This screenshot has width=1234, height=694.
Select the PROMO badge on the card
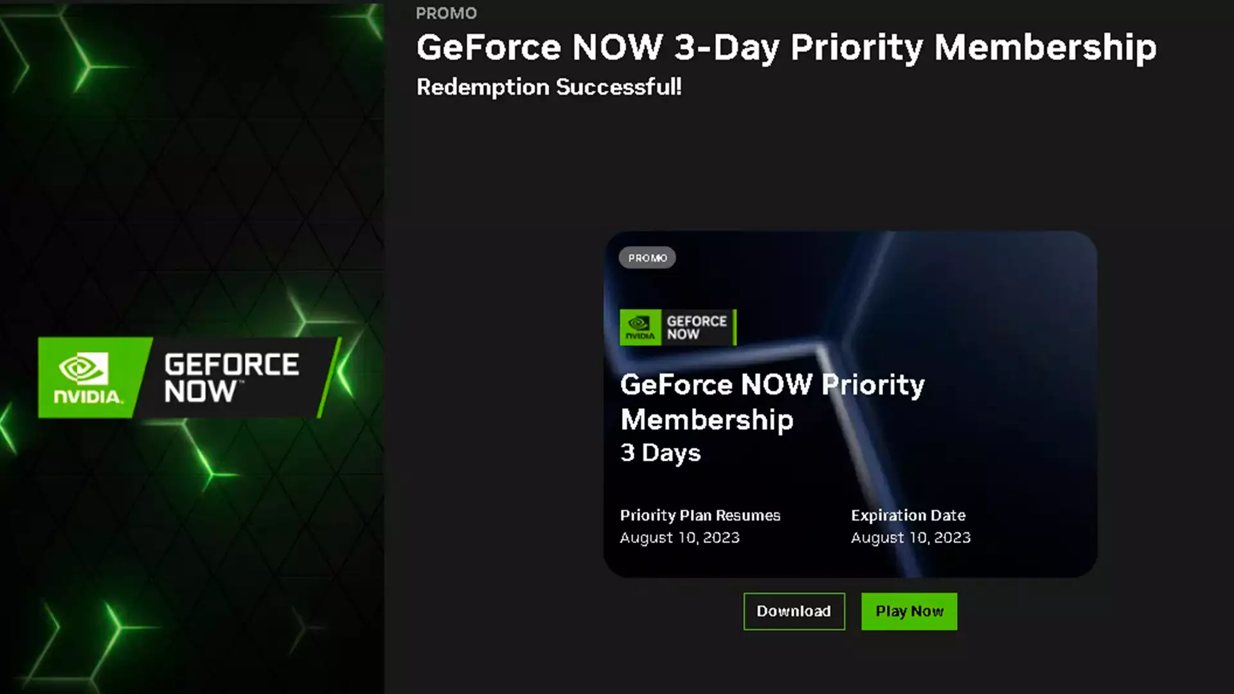click(647, 258)
